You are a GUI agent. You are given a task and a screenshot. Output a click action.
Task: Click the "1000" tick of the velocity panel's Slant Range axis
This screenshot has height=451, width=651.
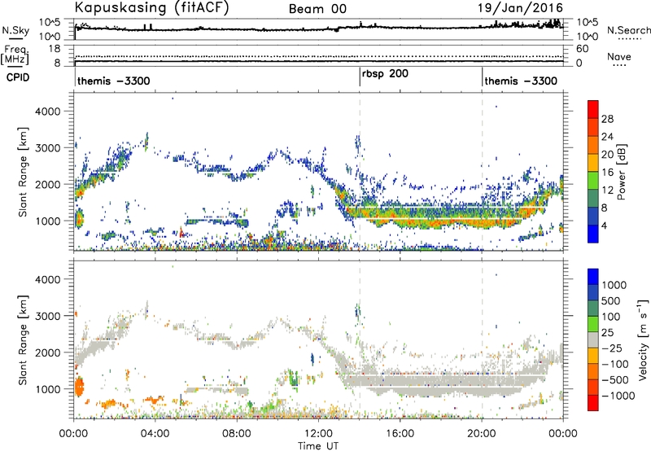47,389
